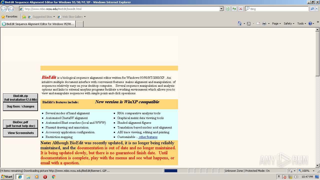This screenshot has width=320, height=180.
Task: Click 'New version is WinXP compatible' heading
Action: tap(127, 102)
